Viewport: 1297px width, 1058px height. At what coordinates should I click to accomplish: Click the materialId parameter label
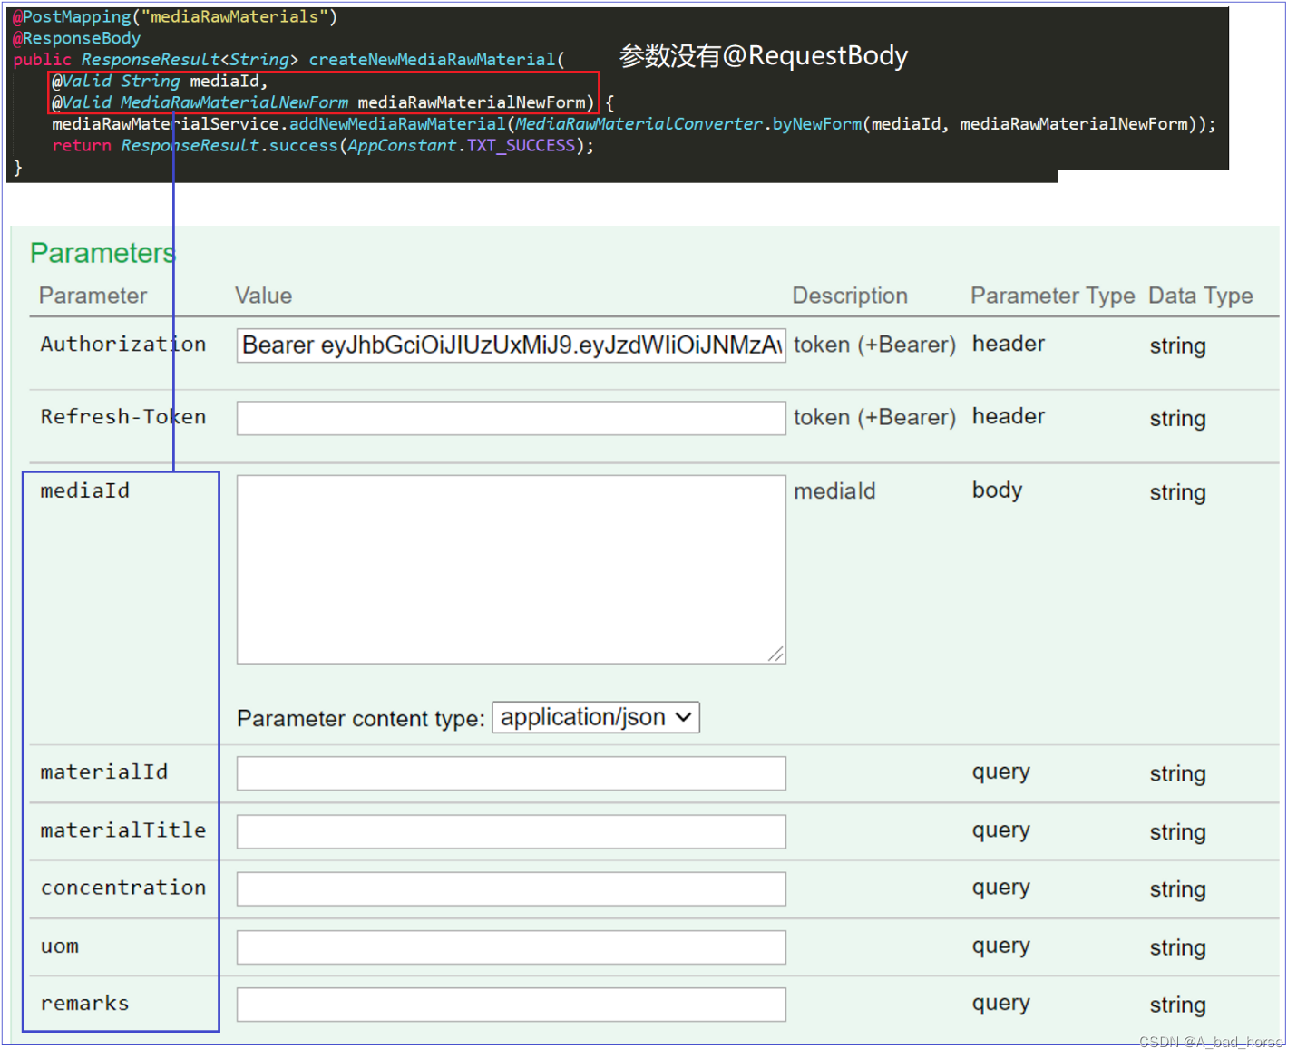(104, 772)
